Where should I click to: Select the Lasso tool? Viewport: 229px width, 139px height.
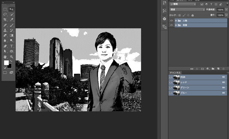(5, 15)
